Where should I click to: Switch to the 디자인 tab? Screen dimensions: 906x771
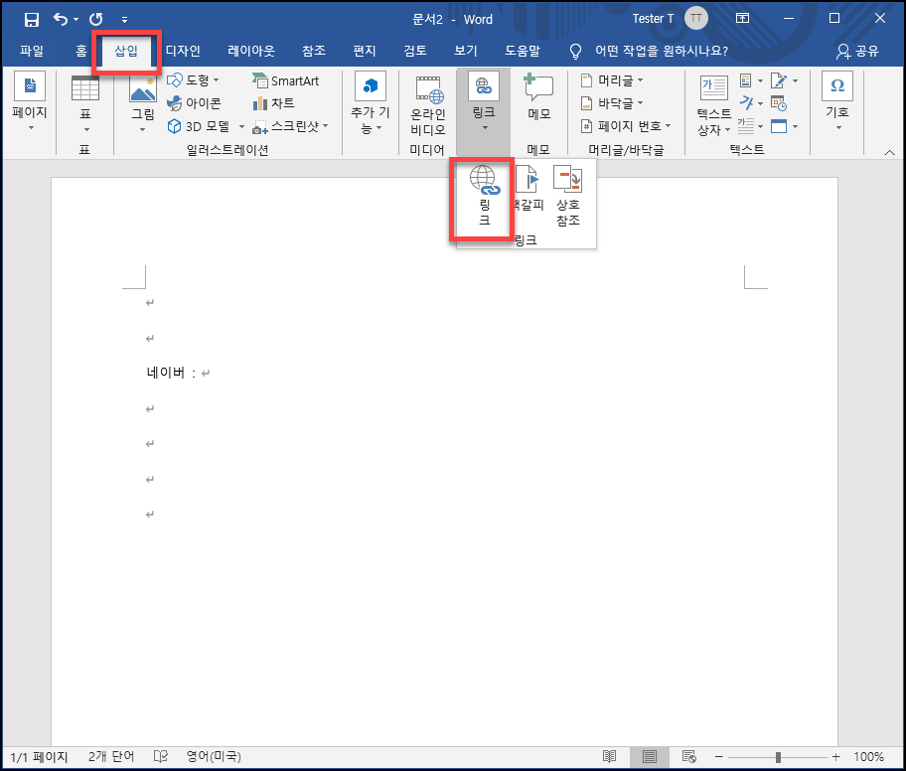183,51
